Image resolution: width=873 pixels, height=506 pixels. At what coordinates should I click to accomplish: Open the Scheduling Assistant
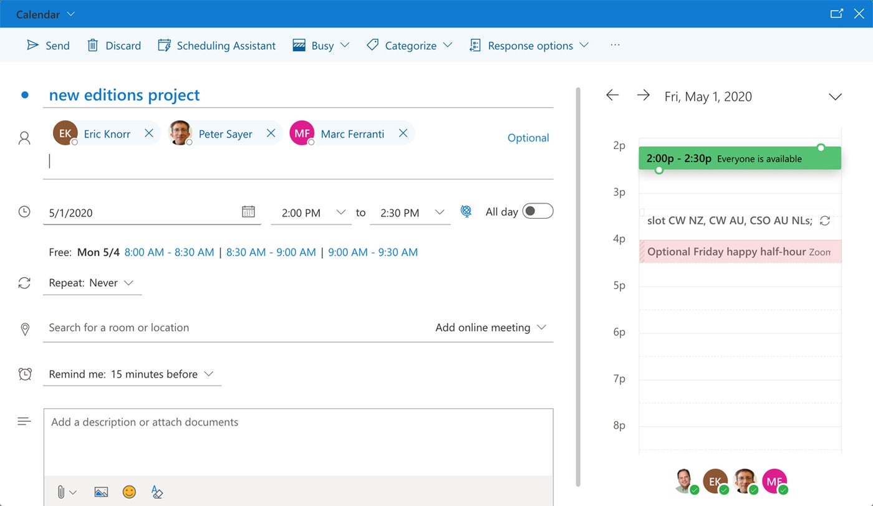216,45
